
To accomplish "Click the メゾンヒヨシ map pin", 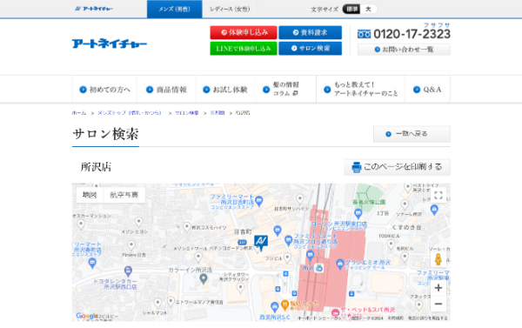I will pos(139,222).
